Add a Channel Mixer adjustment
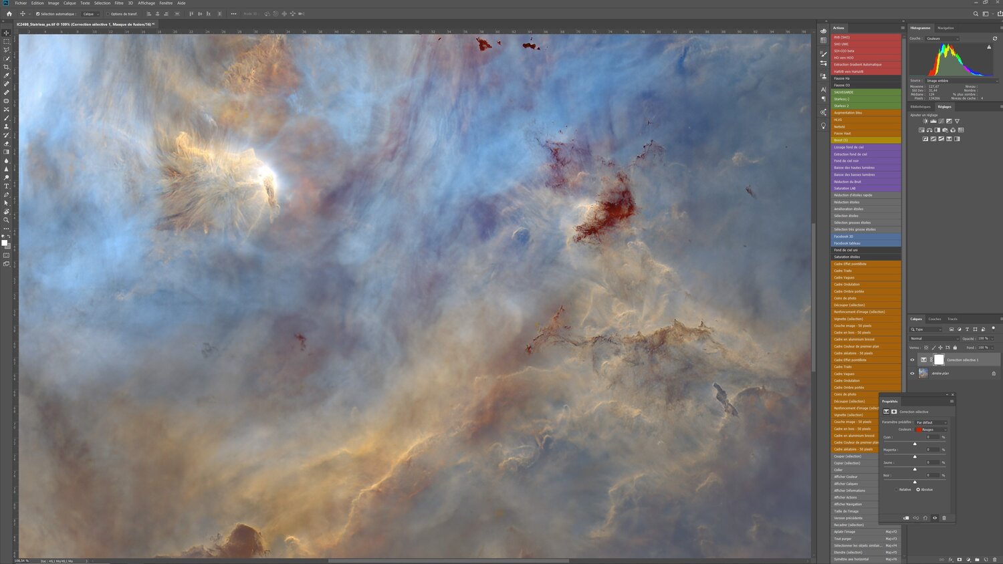The image size is (1003, 564). coord(953,130)
